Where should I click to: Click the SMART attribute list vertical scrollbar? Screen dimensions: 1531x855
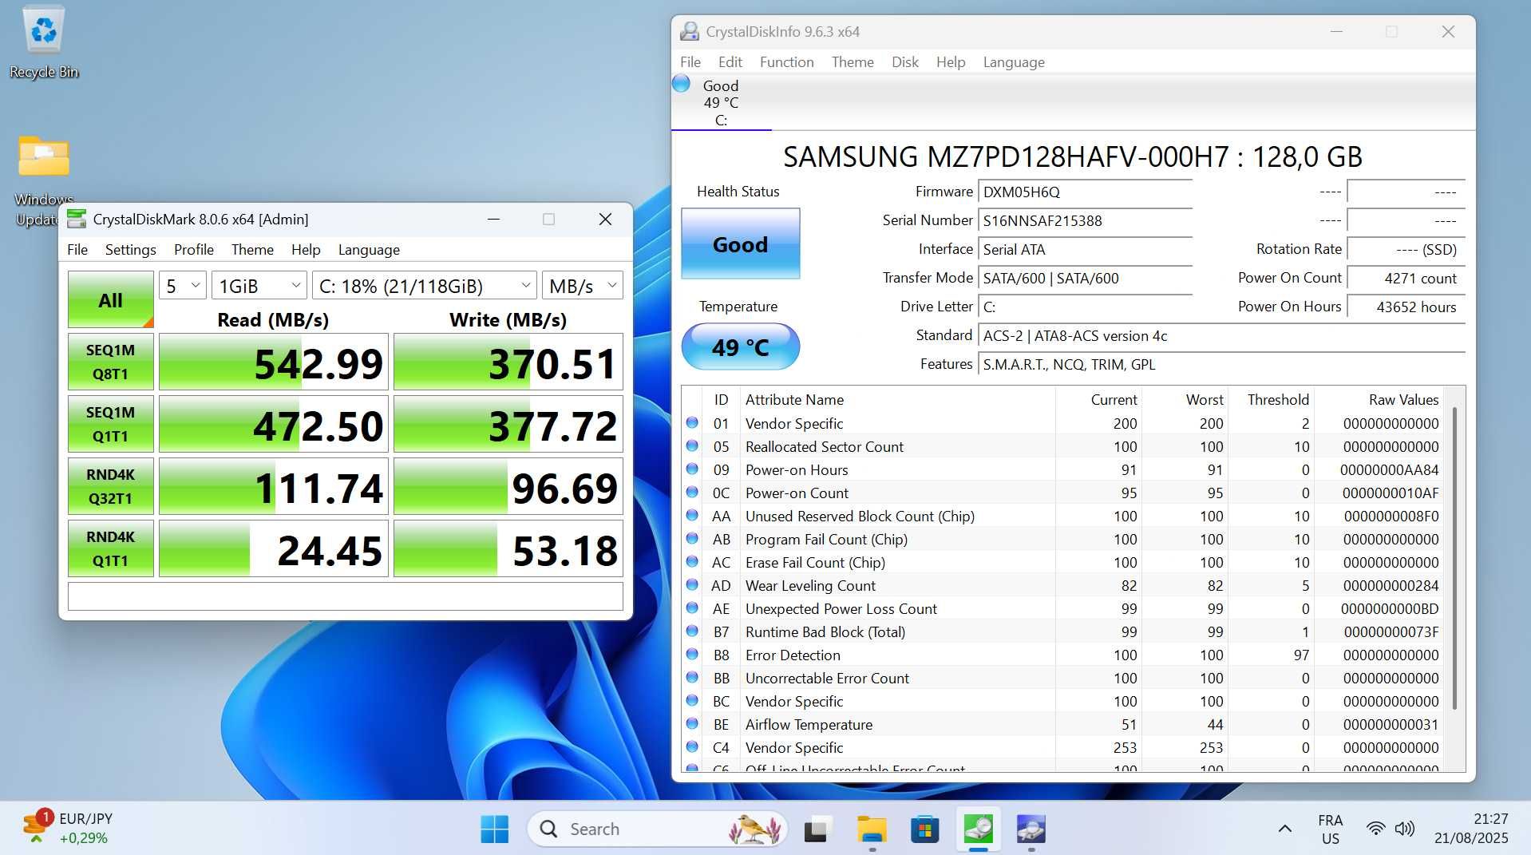1454,558
